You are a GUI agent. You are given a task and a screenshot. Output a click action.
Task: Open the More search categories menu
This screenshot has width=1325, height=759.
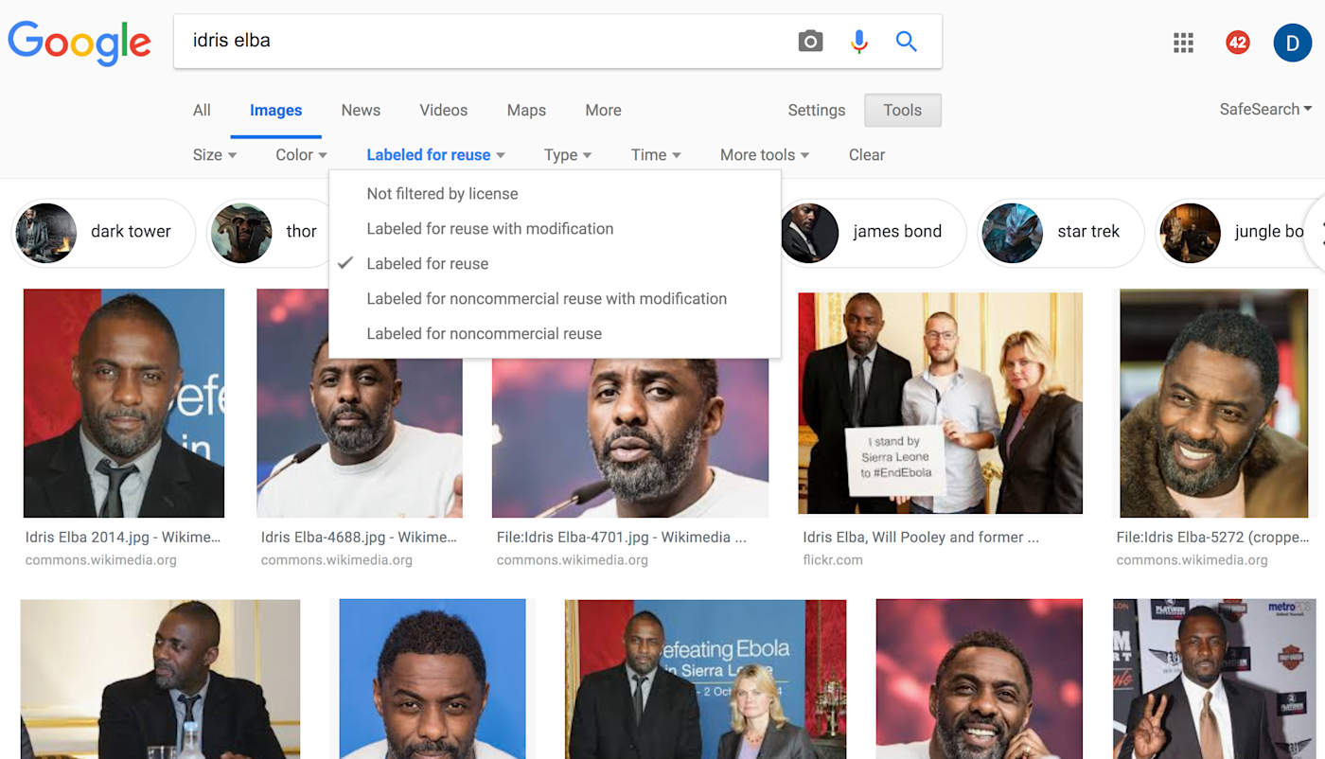tap(603, 111)
